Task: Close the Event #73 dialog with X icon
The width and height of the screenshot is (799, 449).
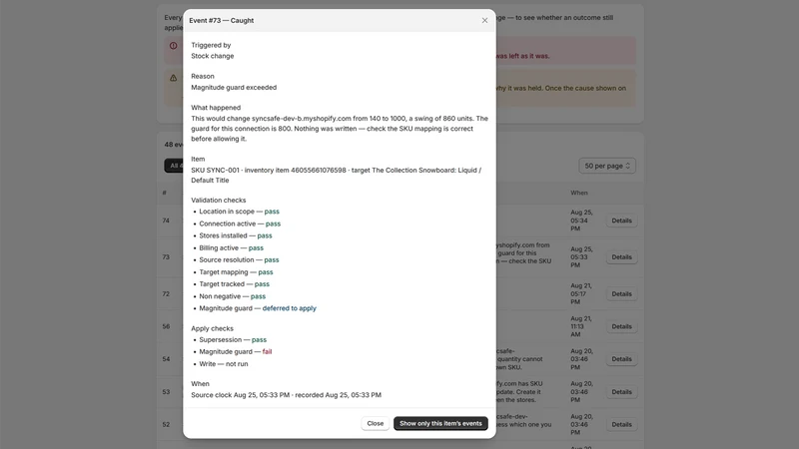Action: (x=484, y=20)
